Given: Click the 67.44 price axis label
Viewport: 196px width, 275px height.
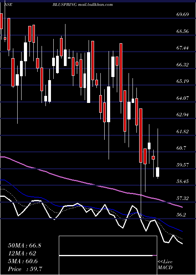Looking at the screenshot, I should [182, 48].
